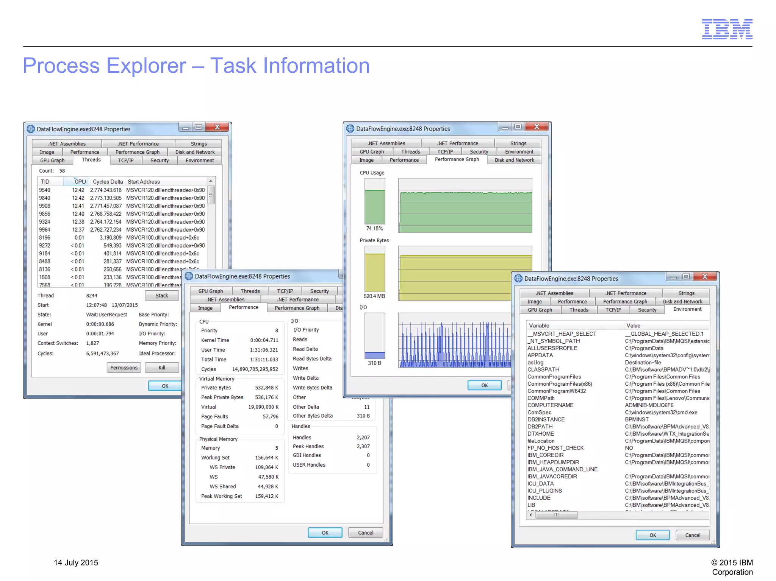Click OK in the Threads window
The image size is (776, 581).
pyautogui.click(x=165, y=386)
